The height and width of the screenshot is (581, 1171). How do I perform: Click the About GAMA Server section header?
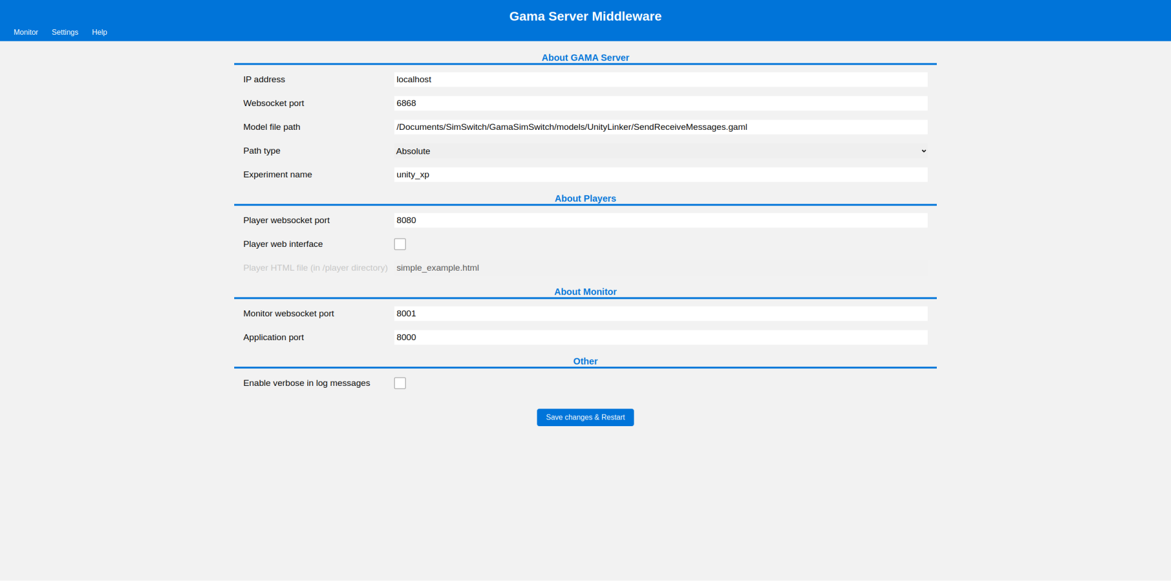click(585, 57)
